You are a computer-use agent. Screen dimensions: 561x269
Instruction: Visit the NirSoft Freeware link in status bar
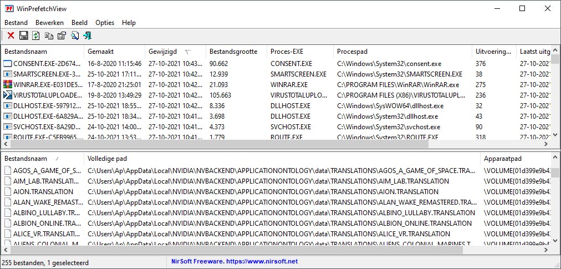click(x=234, y=261)
